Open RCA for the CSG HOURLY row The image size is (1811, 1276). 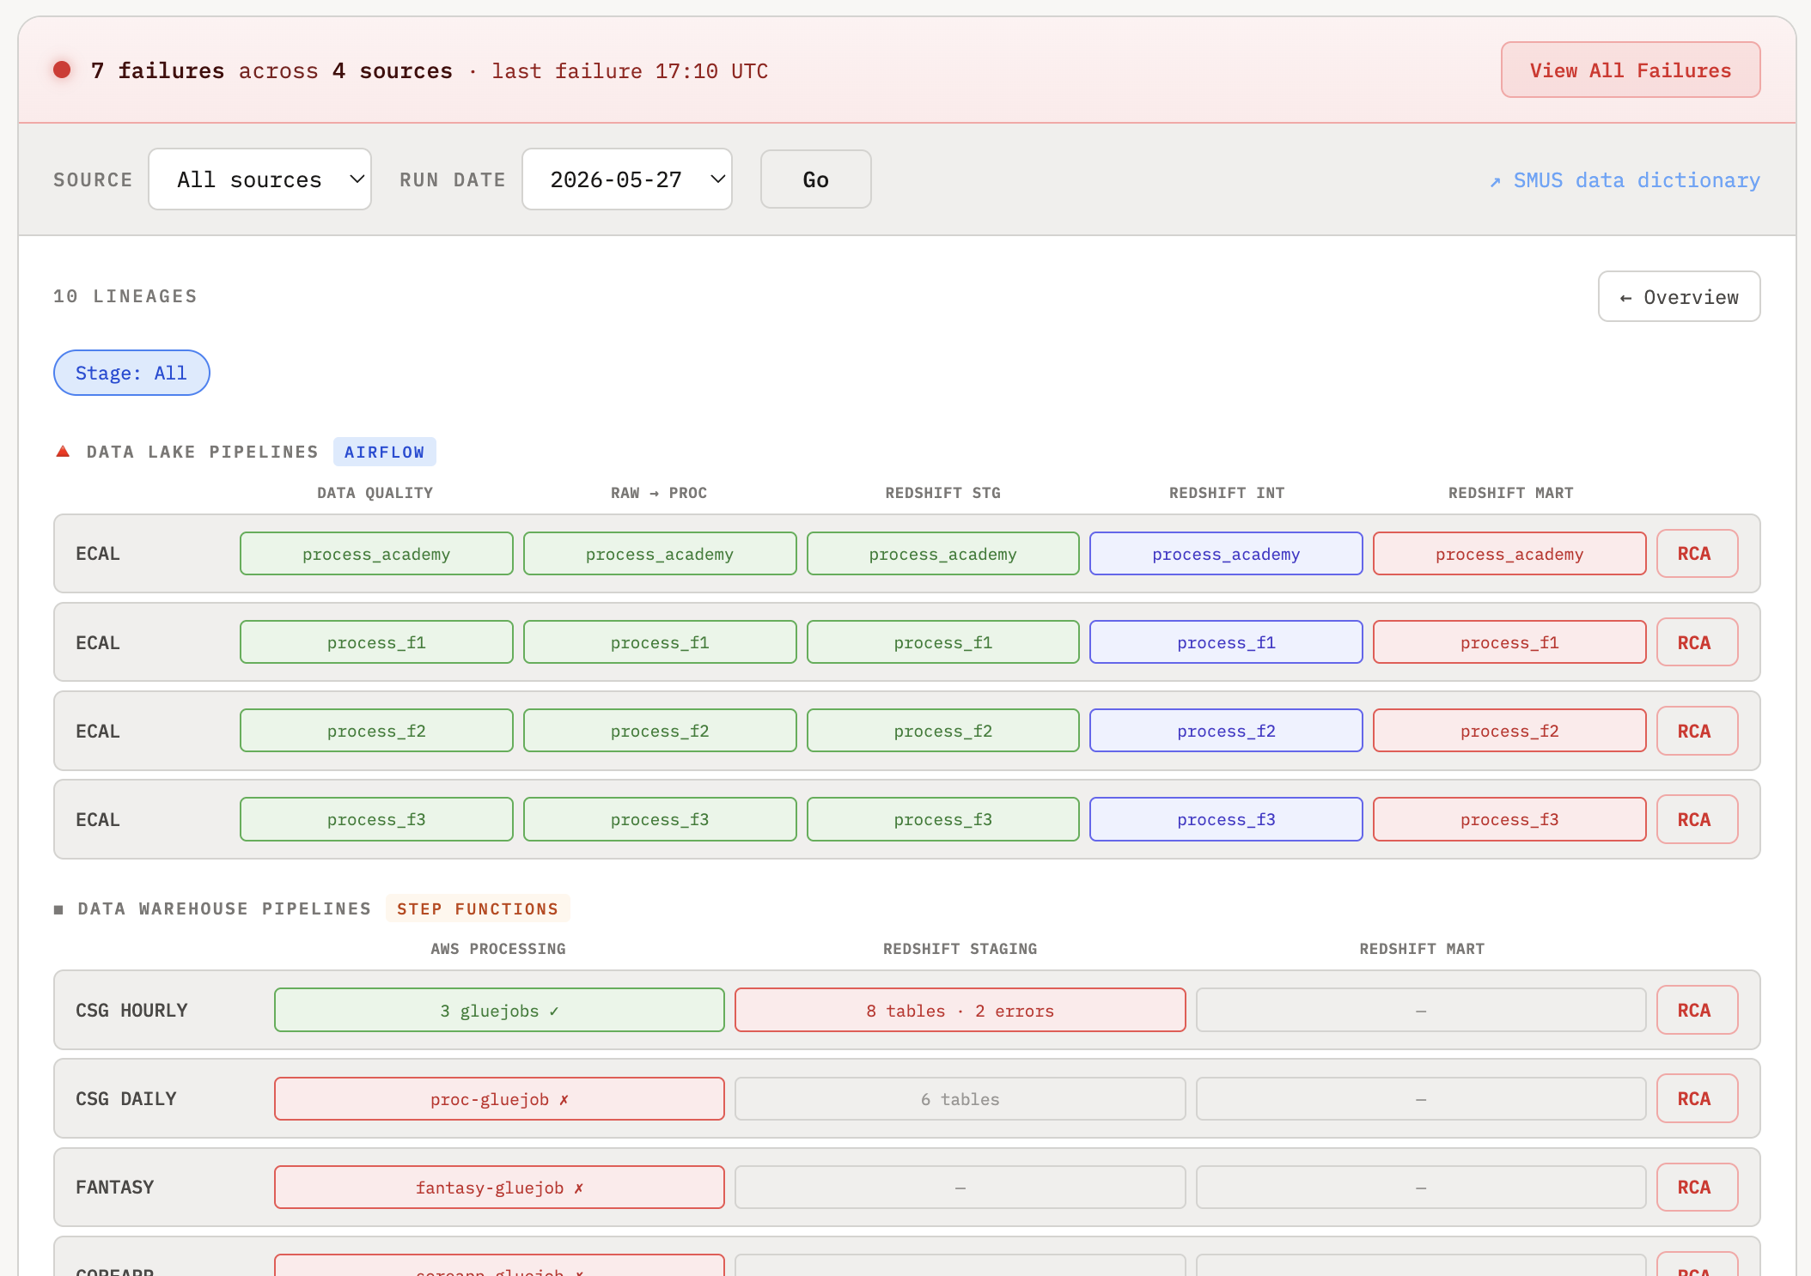click(x=1697, y=1010)
